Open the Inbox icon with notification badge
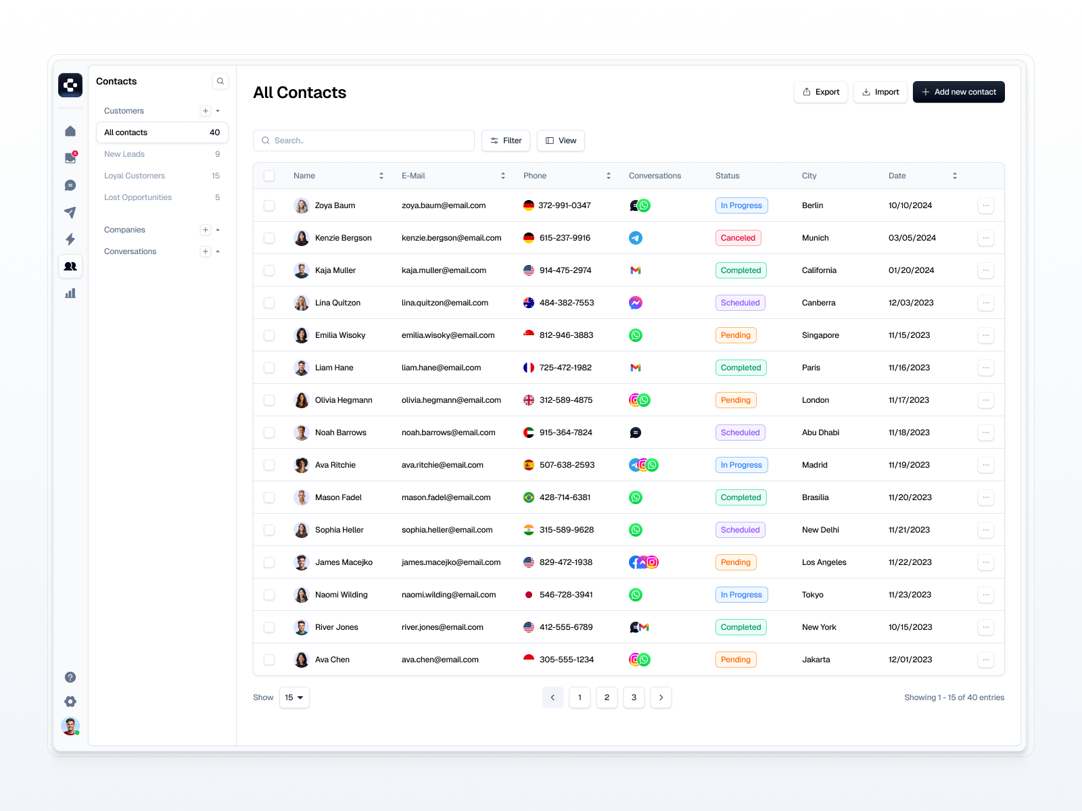1082x811 pixels. point(70,158)
